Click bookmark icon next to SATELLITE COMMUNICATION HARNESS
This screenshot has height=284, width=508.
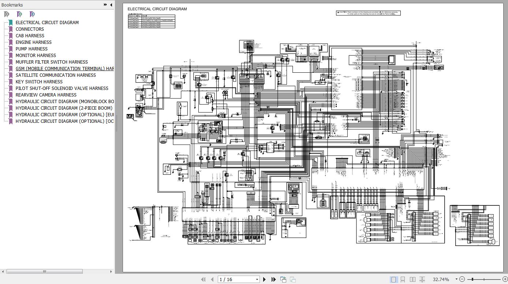[11, 75]
